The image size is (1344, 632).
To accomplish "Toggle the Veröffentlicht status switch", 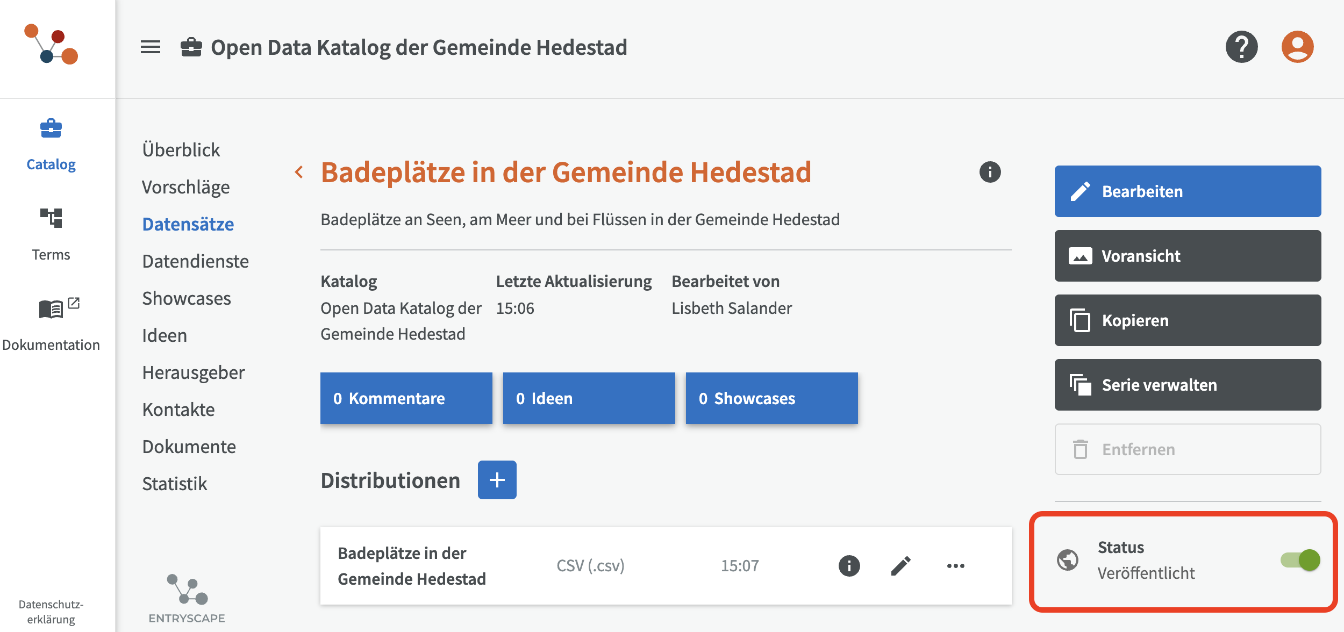I will (1300, 560).
